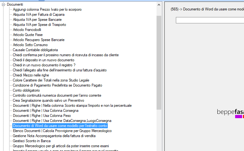244x151 pixels.
Task: Choose 'Articolo Francobolli' in the tree
Action: [x=28, y=30]
